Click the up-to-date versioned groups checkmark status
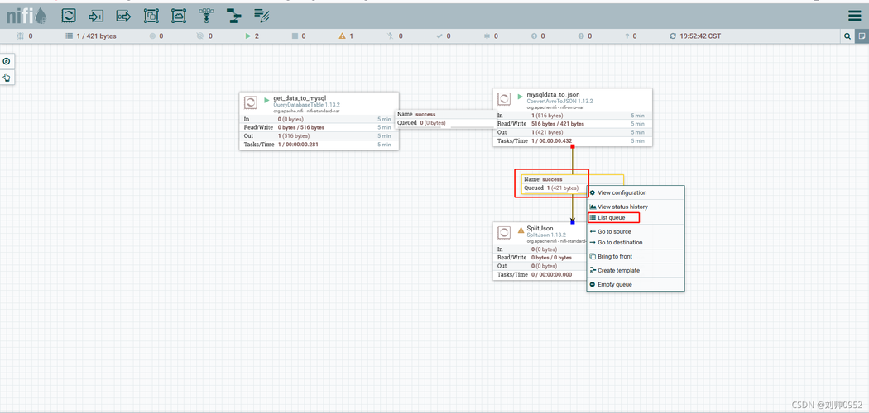Image resolution: width=869 pixels, height=413 pixels. (444, 36)
